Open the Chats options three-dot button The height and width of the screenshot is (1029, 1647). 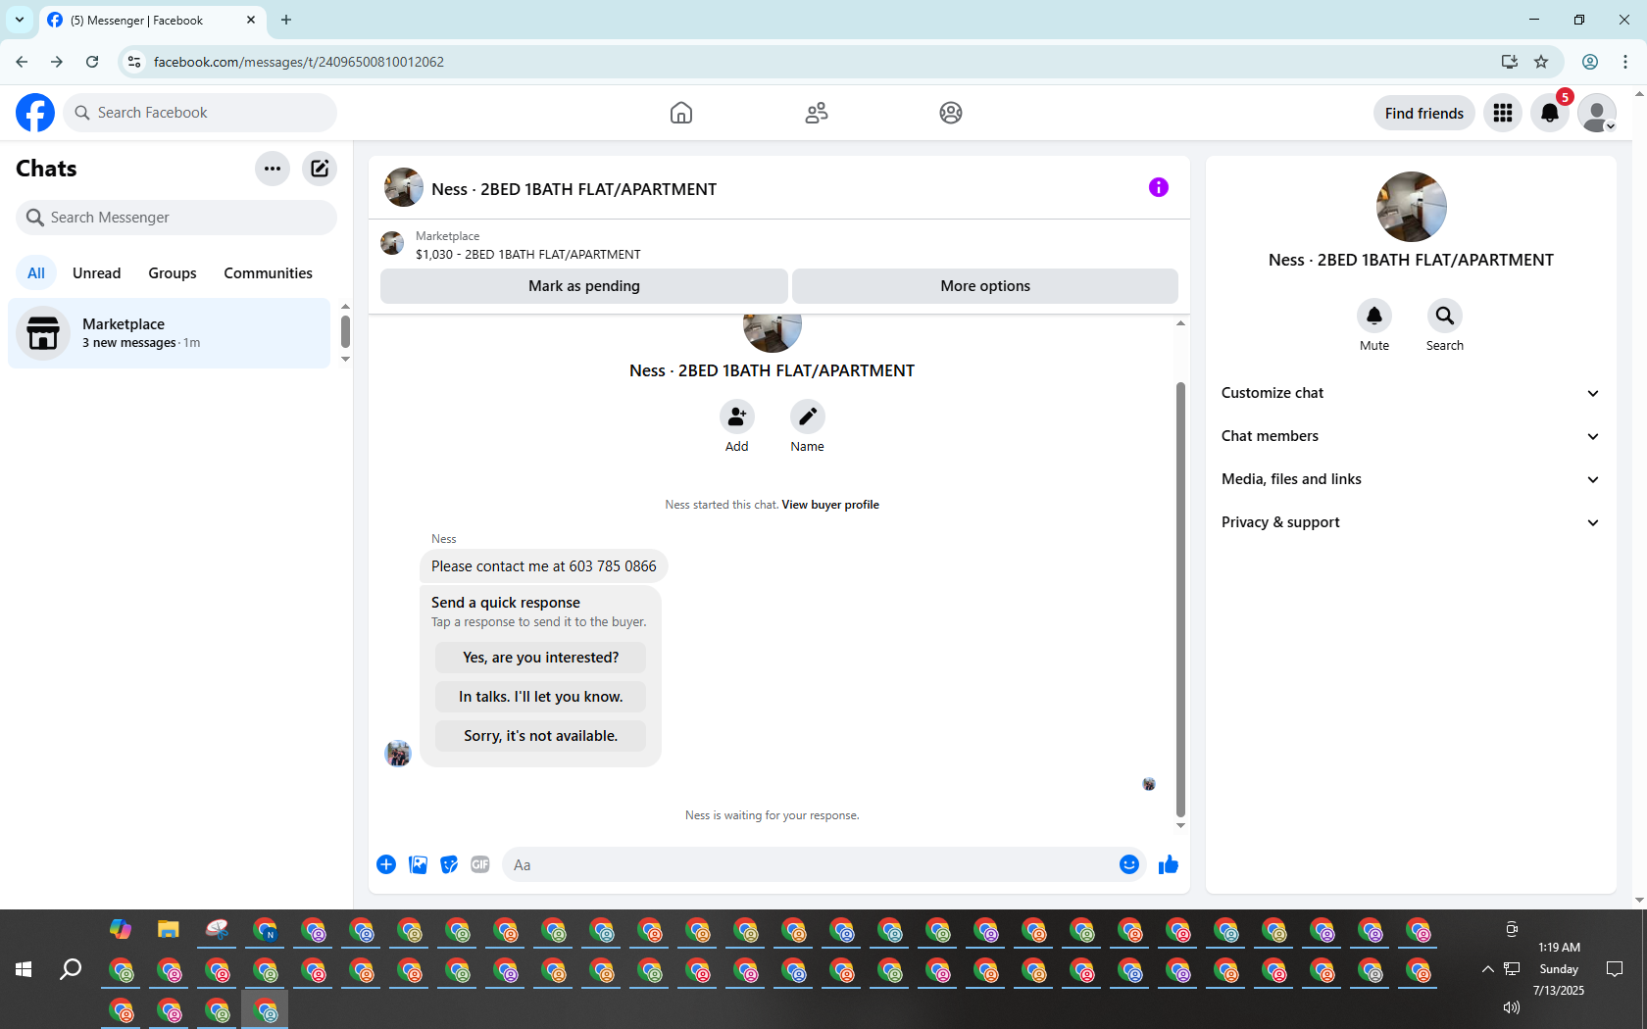tap(273, 169)
